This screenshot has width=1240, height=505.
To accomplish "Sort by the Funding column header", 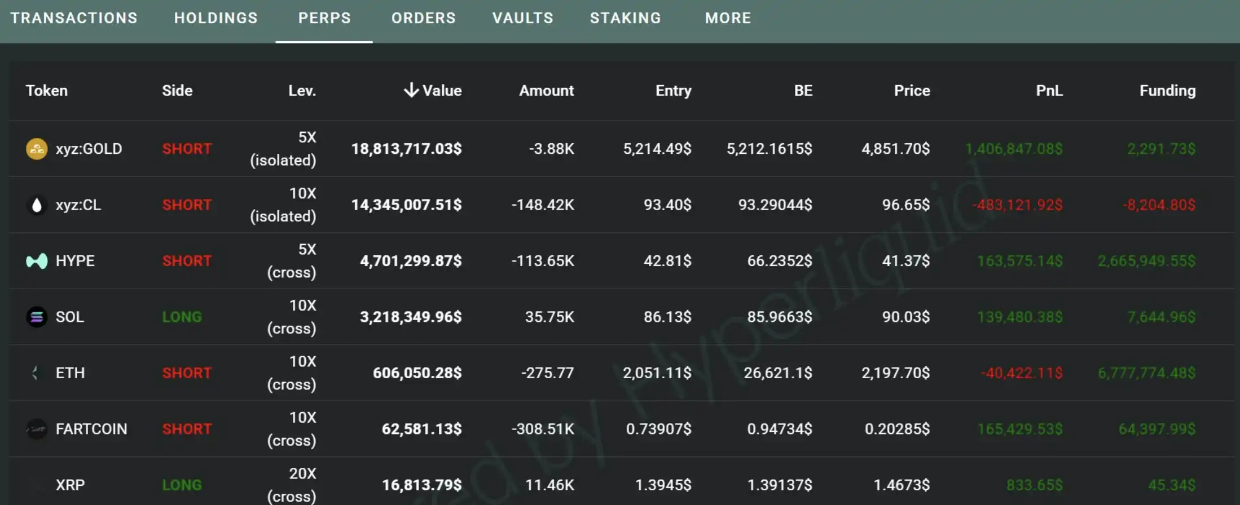I will coord(1167,90).
